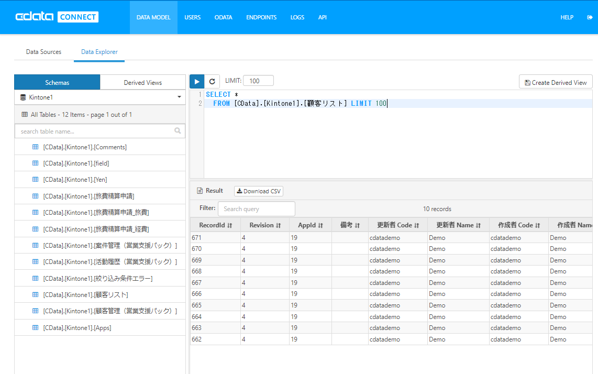Image resolution: width=598 pixels, height=374 pixels.
Task: Click line 2 of the SQL editor
Action: point(398,103)
